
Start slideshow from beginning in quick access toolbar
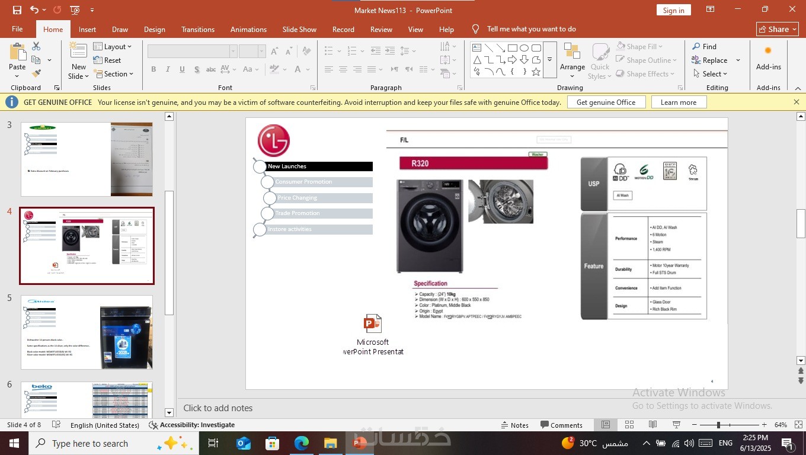pyautogui.click(x=75, y=10)
